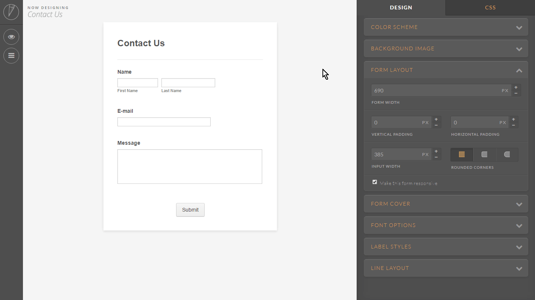Click the Submit button on the form
Viewport: 535px width, 300px height.
click(190, 210)
